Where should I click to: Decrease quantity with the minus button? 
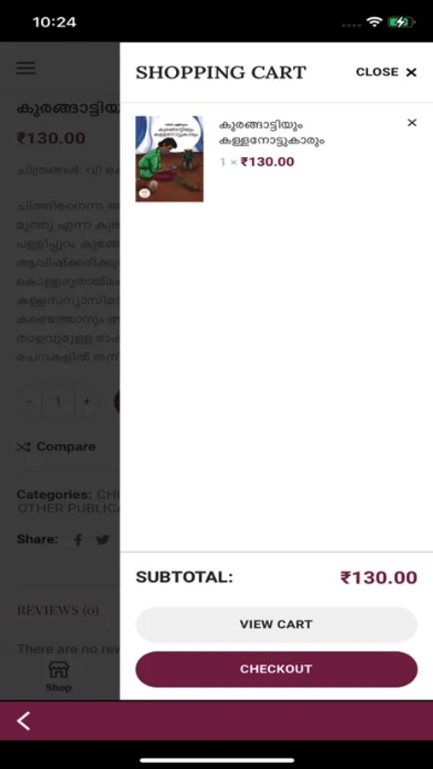[30, 402]
